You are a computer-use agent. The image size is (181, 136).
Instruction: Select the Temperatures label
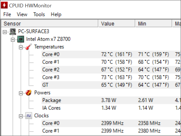coord(49,47)
